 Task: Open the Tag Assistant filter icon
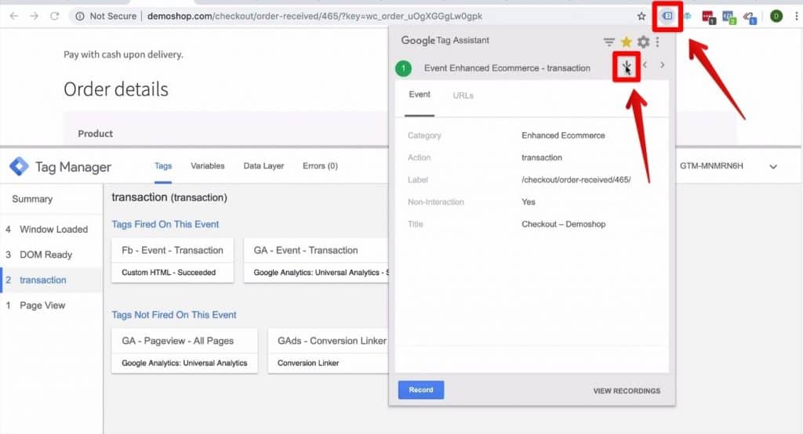point(609,42)
